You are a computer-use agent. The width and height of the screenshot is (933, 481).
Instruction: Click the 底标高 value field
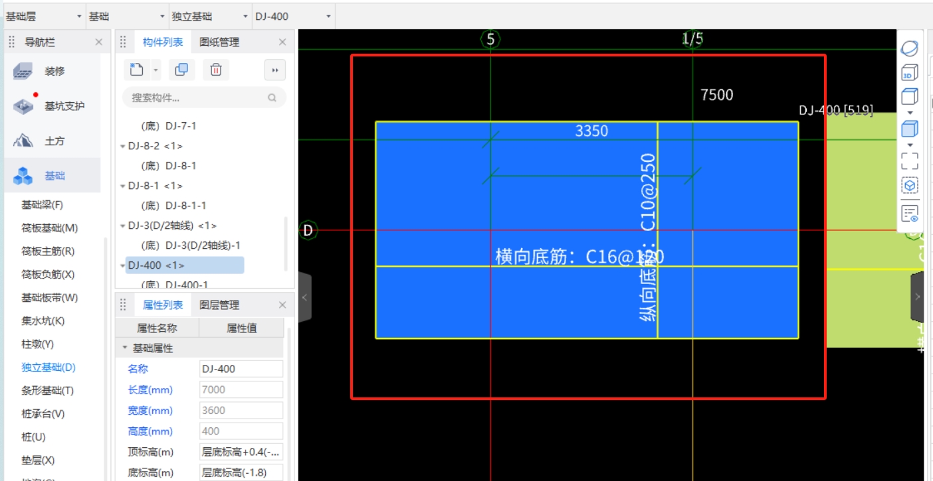pyautogui.click(x=241, y=473)
